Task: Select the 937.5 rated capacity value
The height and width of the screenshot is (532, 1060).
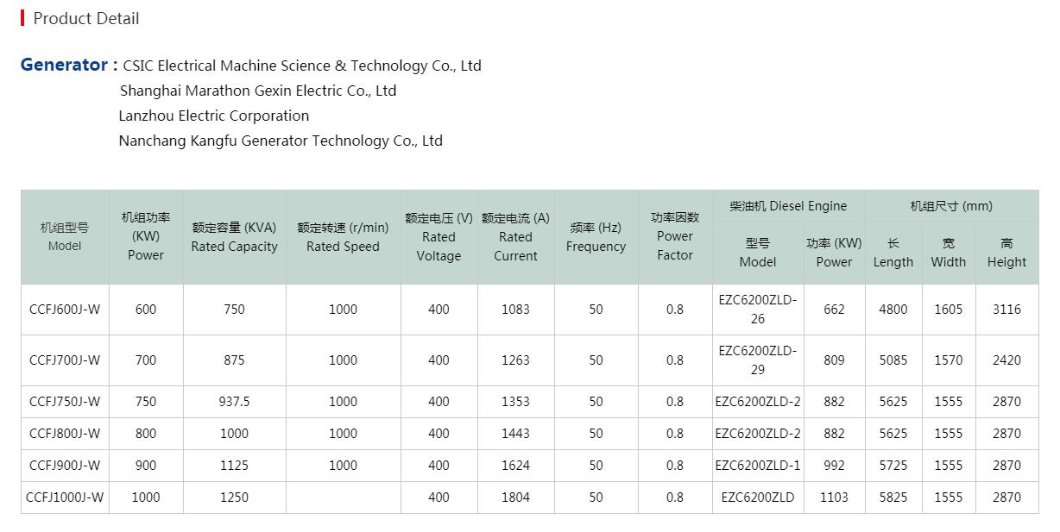Action: click(234, 402)
